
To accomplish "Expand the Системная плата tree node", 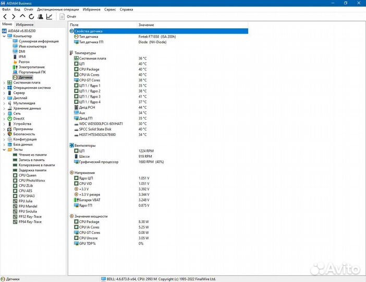I will pyautogui.click(x=4, y=83).
